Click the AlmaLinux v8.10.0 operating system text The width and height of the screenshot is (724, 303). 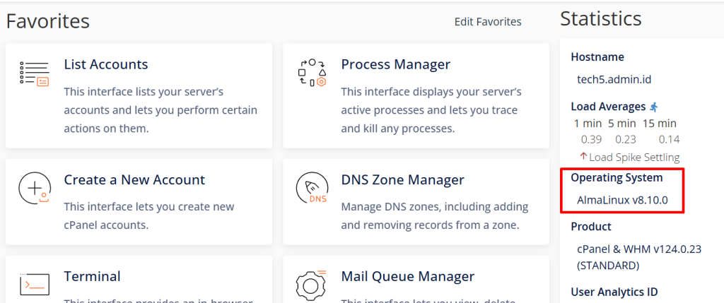point(622,199)
